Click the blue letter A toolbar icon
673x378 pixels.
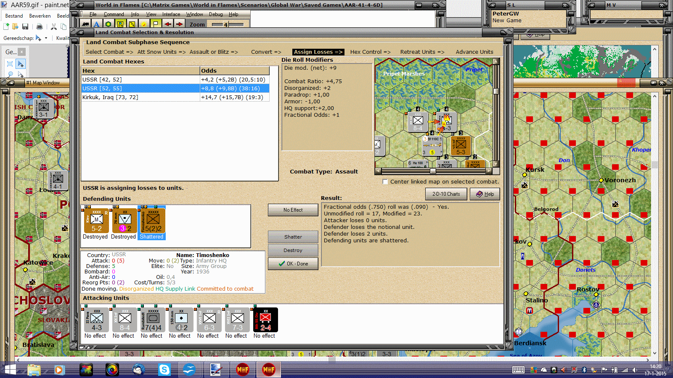tap(97, 24)
